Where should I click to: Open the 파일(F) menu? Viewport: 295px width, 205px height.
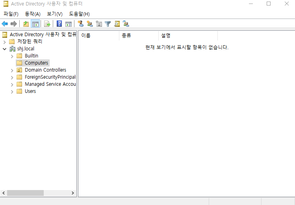(11, 14)
